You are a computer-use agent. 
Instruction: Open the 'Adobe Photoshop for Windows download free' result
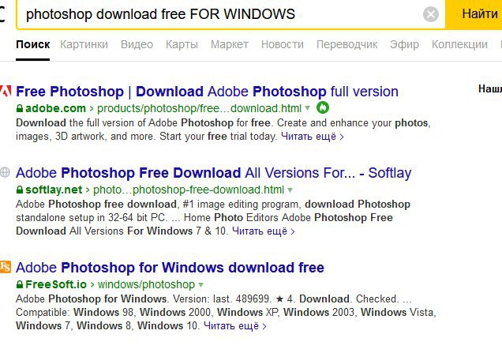coord(170,268)
